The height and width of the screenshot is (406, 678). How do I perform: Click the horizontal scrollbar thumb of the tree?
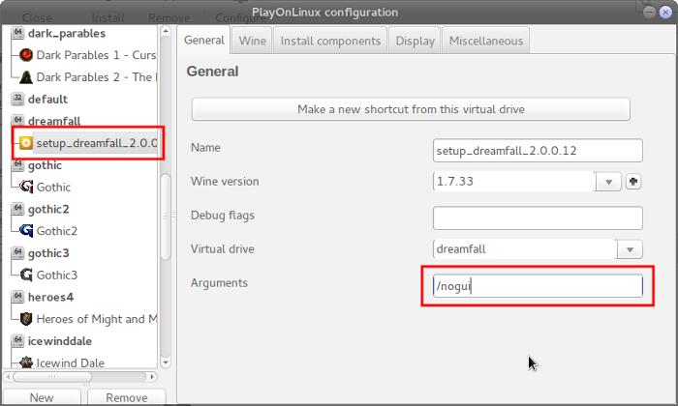(x=52, y=377)
